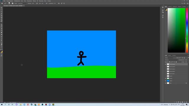Click the layer Fill percentage field
Image resolution: width=189 pixels, height=106 pixels.
coord(186,62)
